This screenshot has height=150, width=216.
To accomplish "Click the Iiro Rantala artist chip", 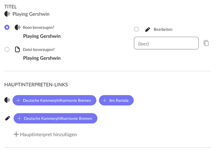I will [116, 100].
